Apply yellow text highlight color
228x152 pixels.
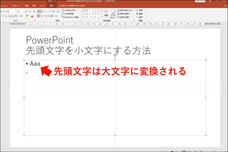(27, 16)
